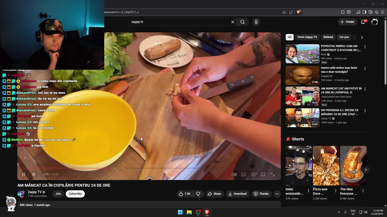This screenshot has height=217, width=387.
Task: Open the 'Pizza was Once' Short thumbnail
Action: [326, 165]
